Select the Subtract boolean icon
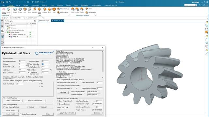 [x=35, y=9]
